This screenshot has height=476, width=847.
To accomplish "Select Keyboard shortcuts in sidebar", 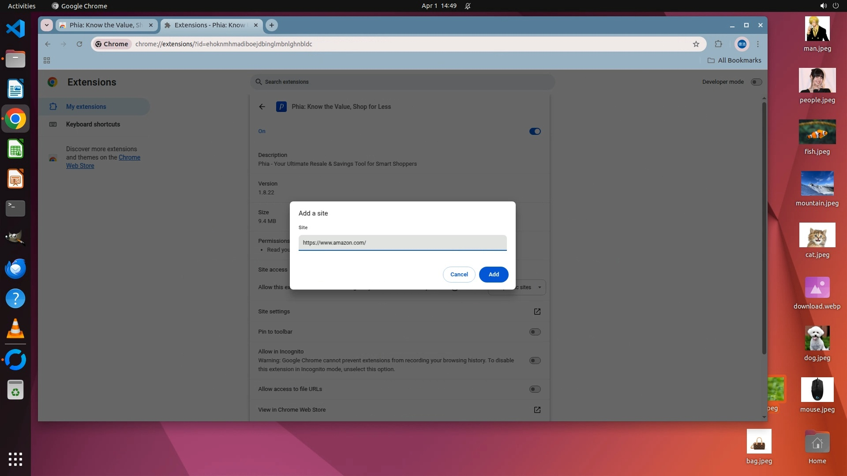I will point(93,124).
